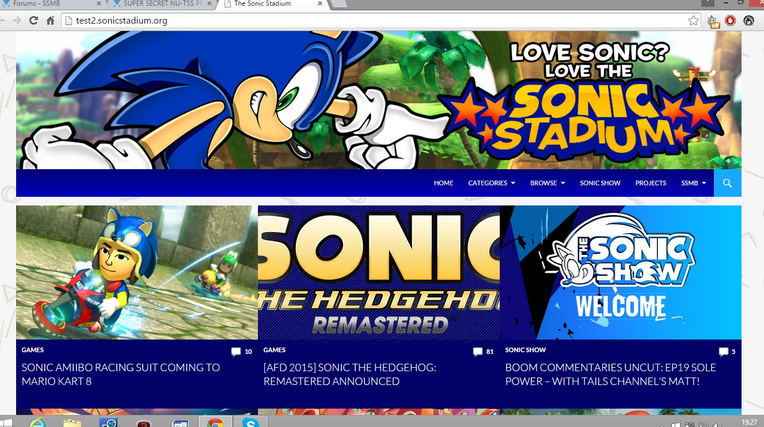This screenshot has width=764, height=427.
Task: Switch to Chrome on the taskbar
Action: point(215,422)
